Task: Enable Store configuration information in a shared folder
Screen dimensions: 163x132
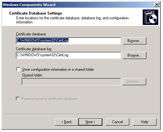Action: pos(18,69)
